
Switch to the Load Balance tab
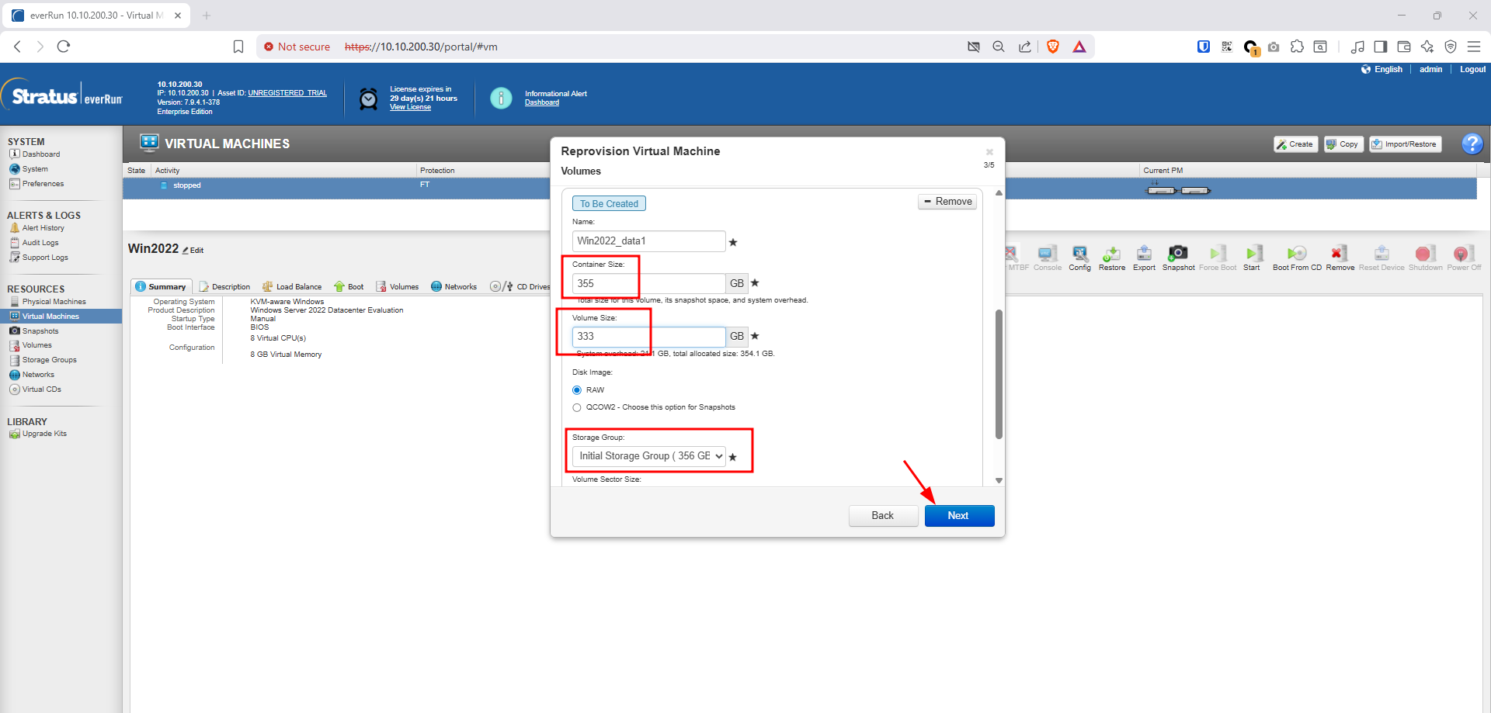pyautogui.click(x=292, y=287)
